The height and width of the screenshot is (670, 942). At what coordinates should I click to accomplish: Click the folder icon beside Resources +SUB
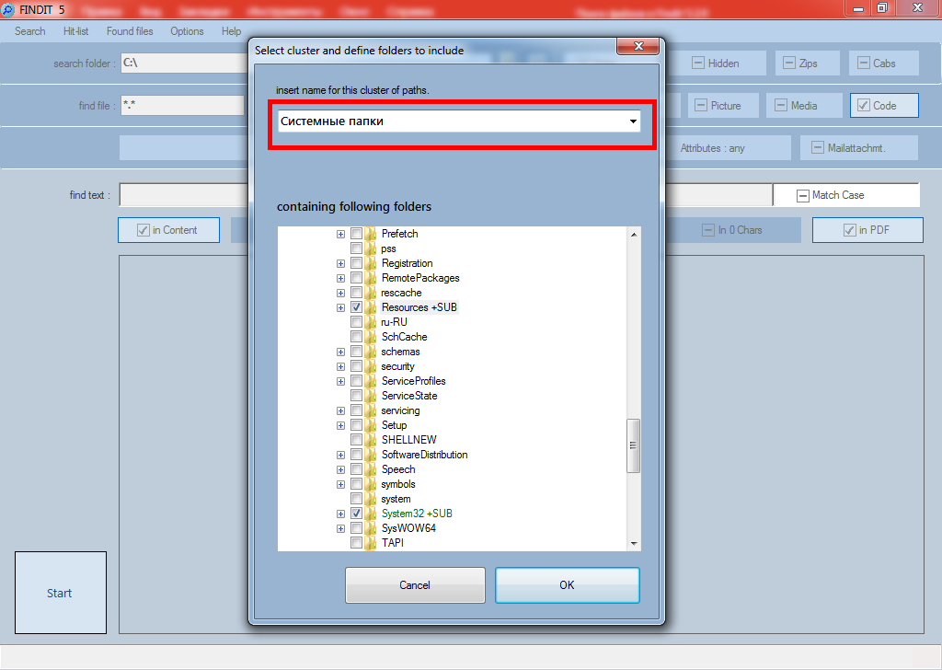371,307
